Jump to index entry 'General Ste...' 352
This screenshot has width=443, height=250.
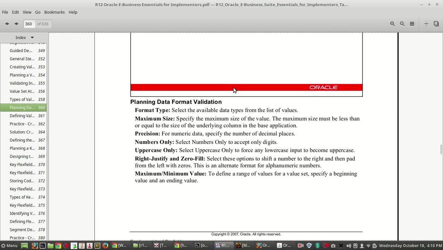coord(23,59)
